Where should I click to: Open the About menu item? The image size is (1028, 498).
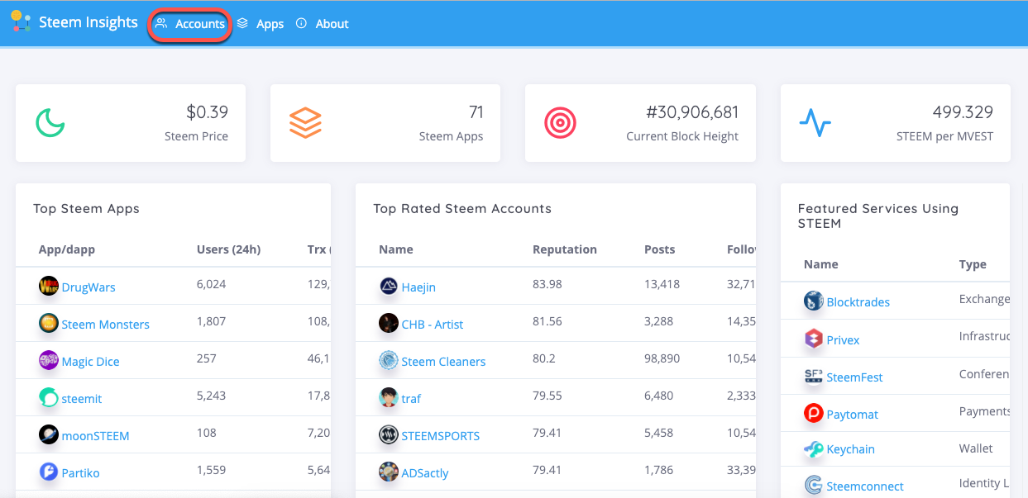(323, 24)
